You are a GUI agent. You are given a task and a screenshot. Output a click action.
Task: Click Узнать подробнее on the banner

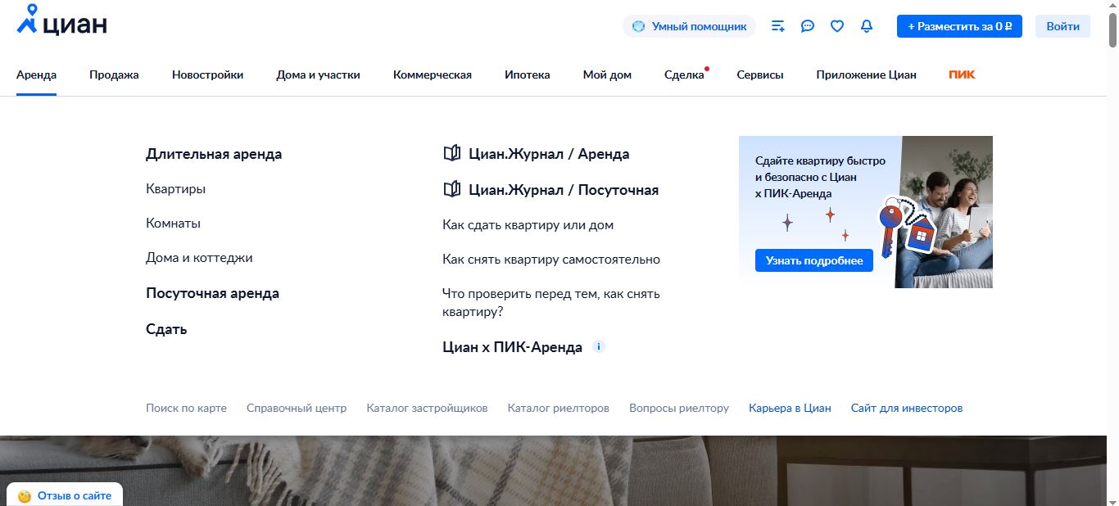(x=814, y=260)
